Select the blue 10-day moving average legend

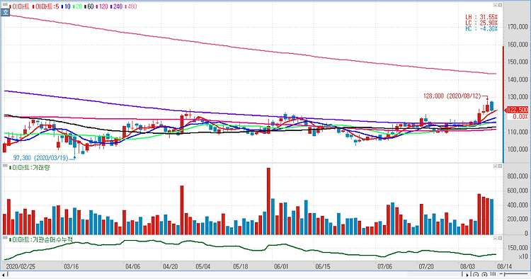pyautogui.click(x=66, y=6)
